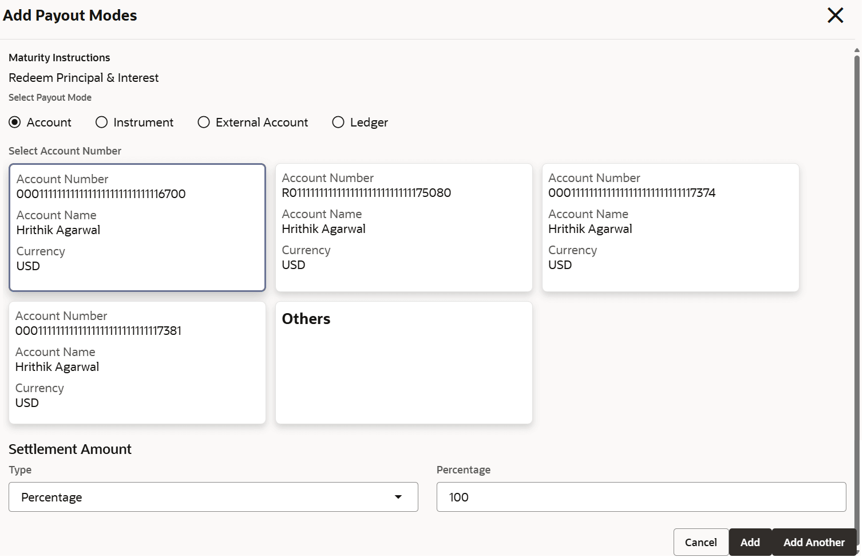Viewport: 863px width, 557px height.
Task: Select account card ending in 175080
Action: click(x=404, y=228)
